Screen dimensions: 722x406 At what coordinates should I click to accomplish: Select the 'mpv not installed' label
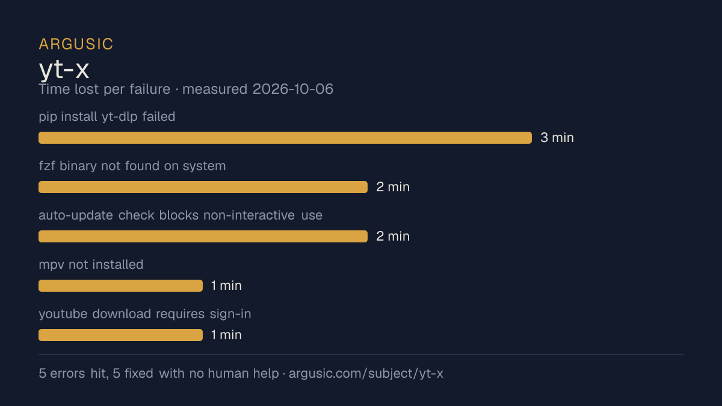pos(91,265)
